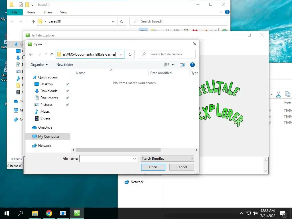This screenshot has height=219, width=292.
Task: Select Quick access in navigation pane
Action: tap(48, 77)
